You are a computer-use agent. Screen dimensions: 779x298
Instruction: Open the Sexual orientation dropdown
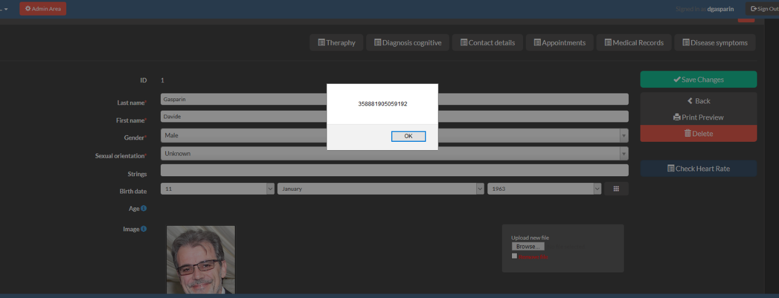coord(395,153)
